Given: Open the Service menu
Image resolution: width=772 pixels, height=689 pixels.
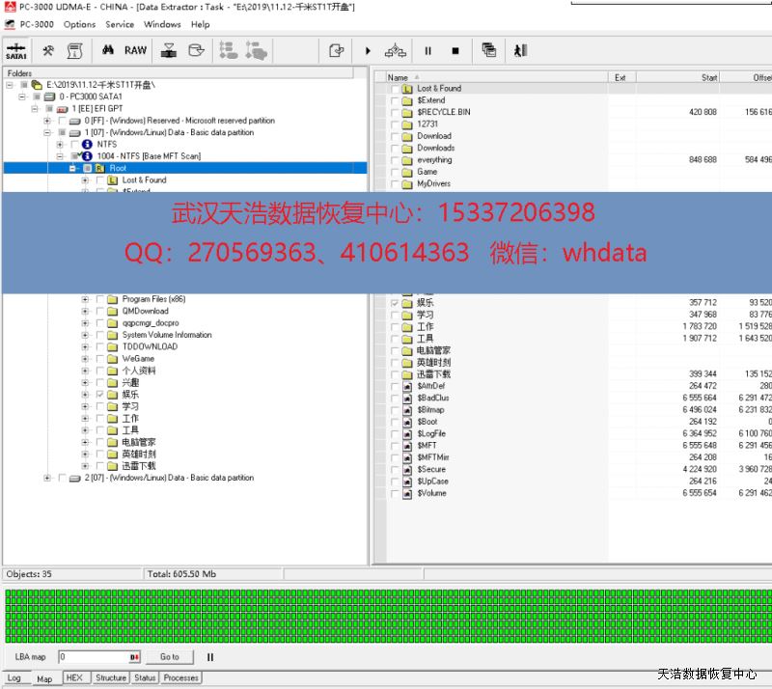Looking at the screenshot, I should [x=120, y=24].
